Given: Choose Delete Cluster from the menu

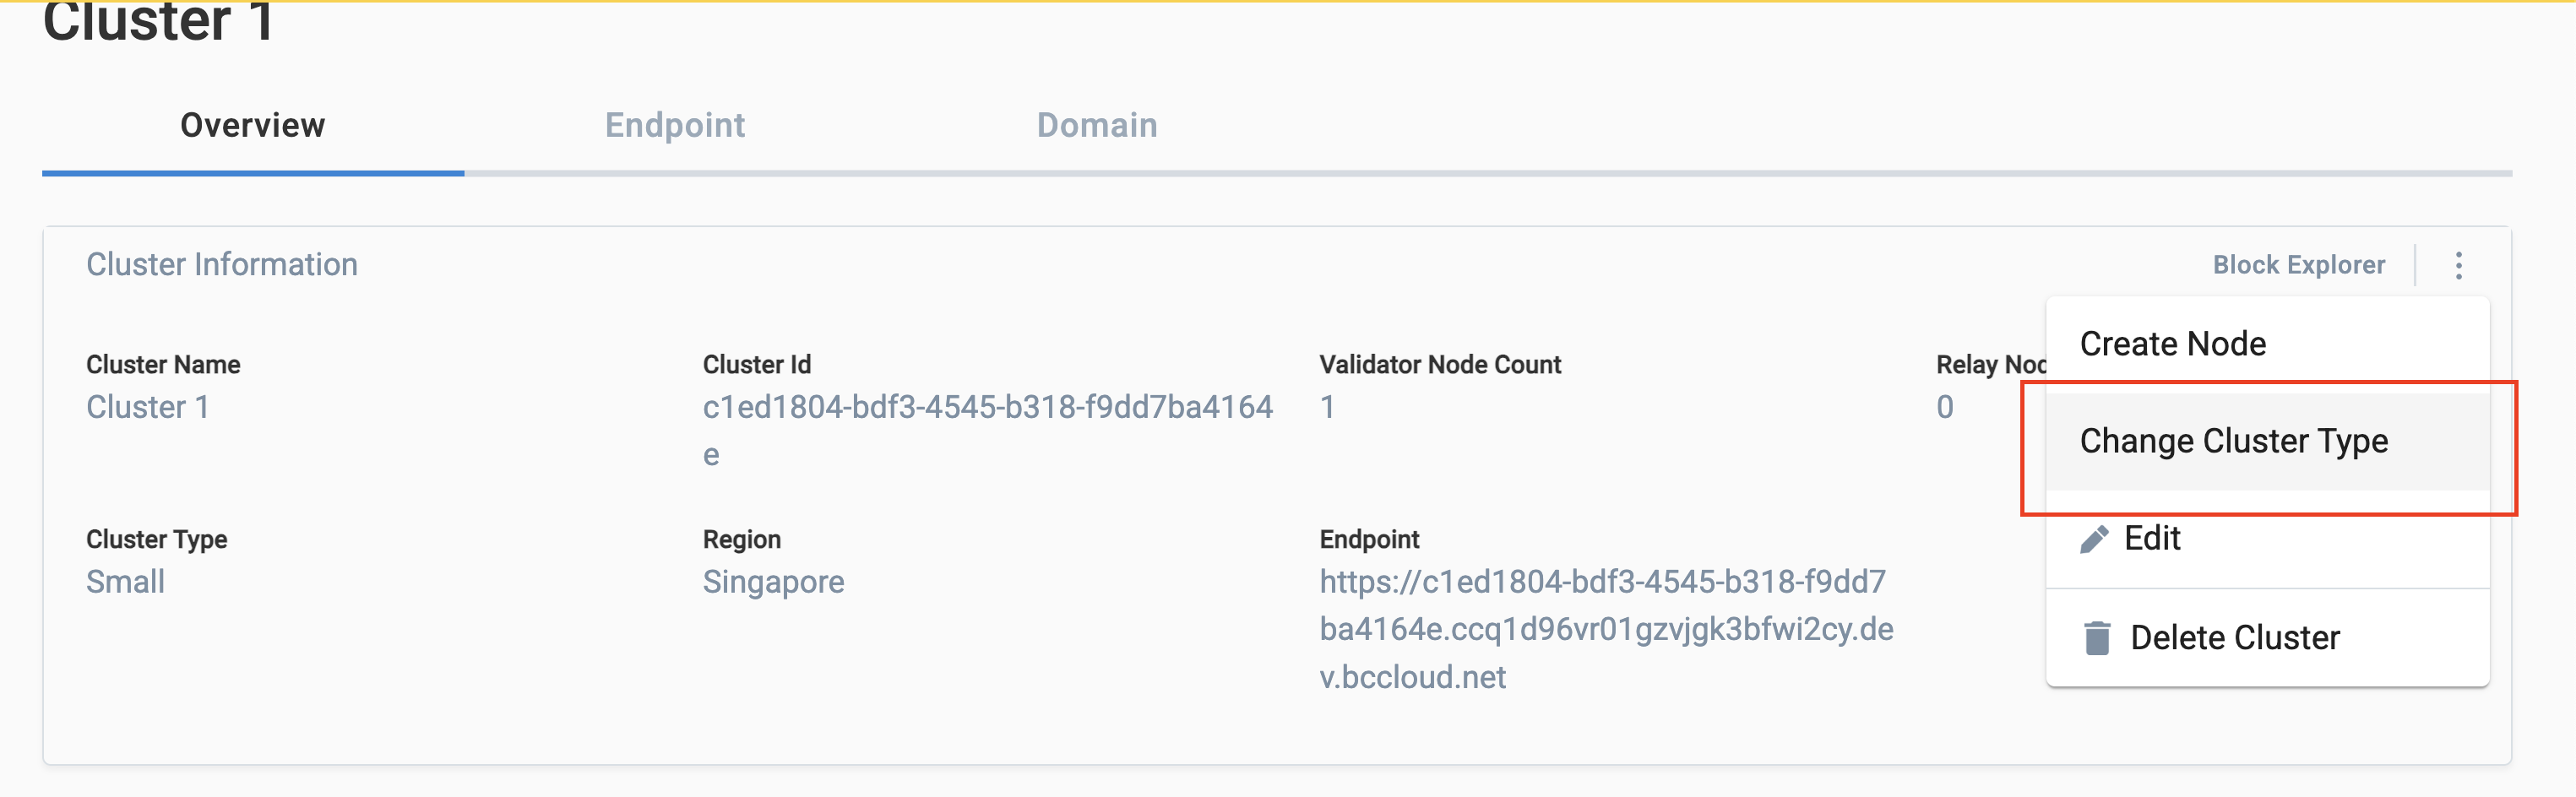Looking at the screenshot, I should (x=2267, y=637).
